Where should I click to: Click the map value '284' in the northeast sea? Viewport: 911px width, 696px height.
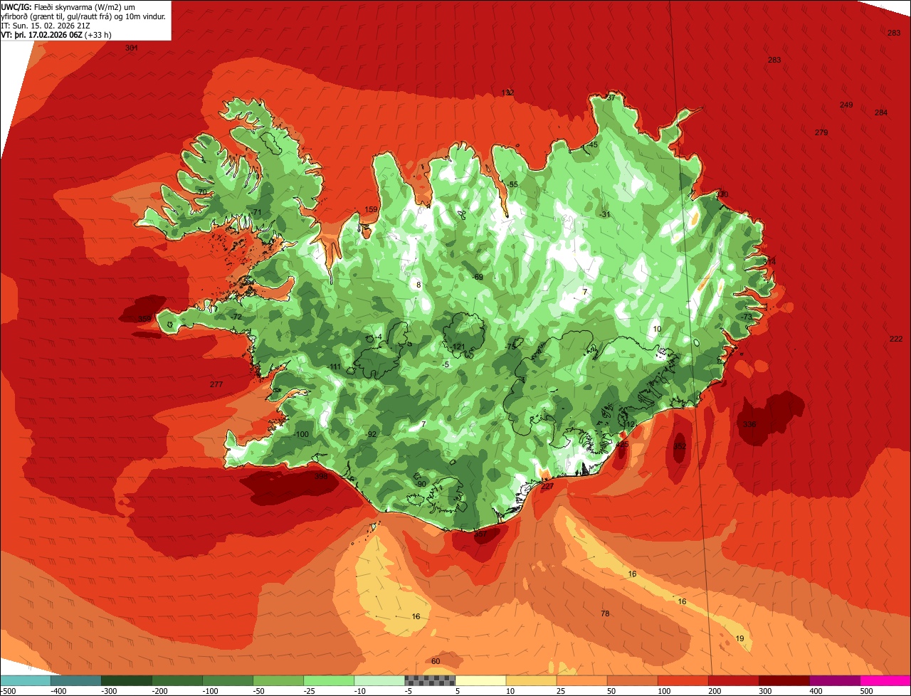click(881, 112)
